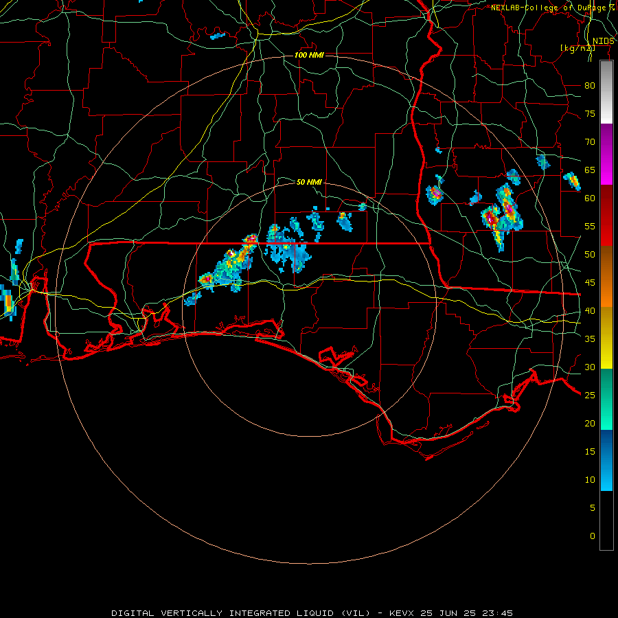
Task: Click the 25 value on the color scale
Action: tap(590, 395)
